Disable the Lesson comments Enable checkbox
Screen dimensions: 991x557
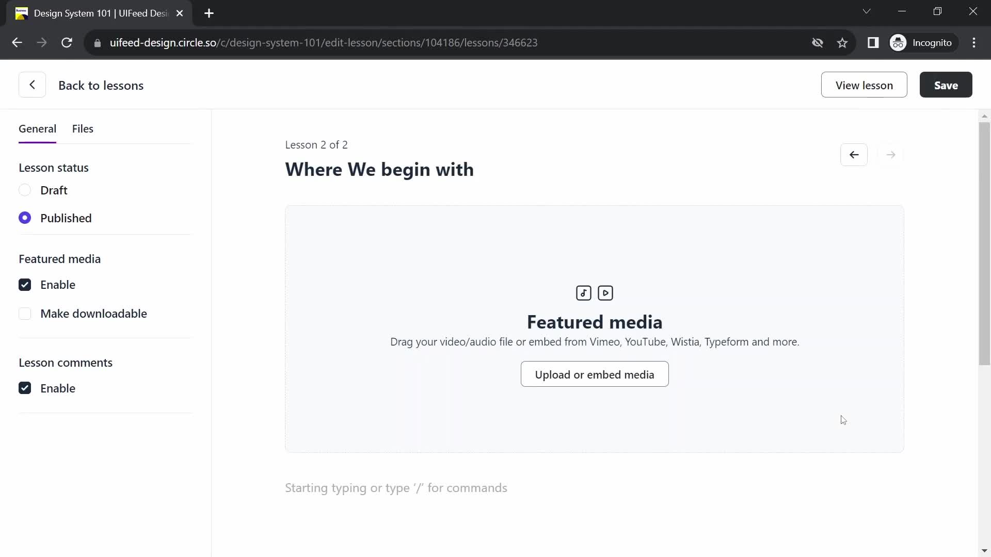click(25, 388)
